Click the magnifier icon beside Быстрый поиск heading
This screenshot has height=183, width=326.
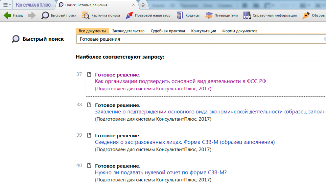pyautogui.click(x=16, y=39)
